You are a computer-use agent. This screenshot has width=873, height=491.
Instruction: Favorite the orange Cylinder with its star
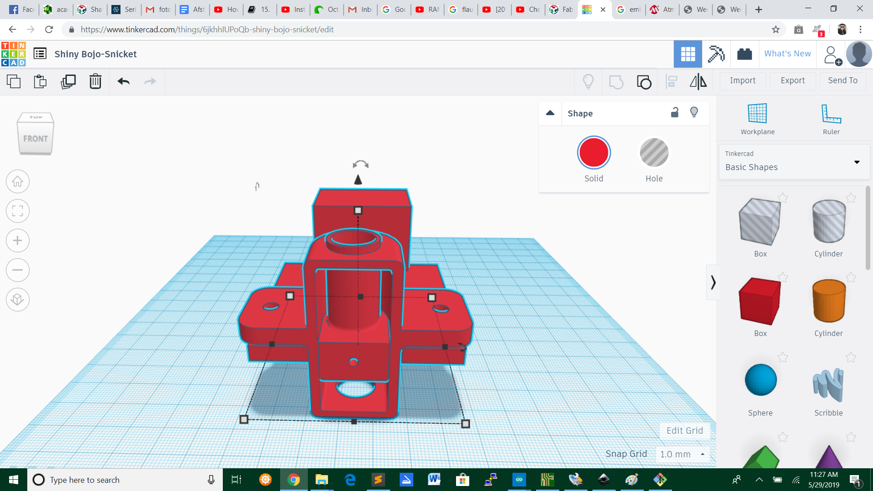coord(851,277)
